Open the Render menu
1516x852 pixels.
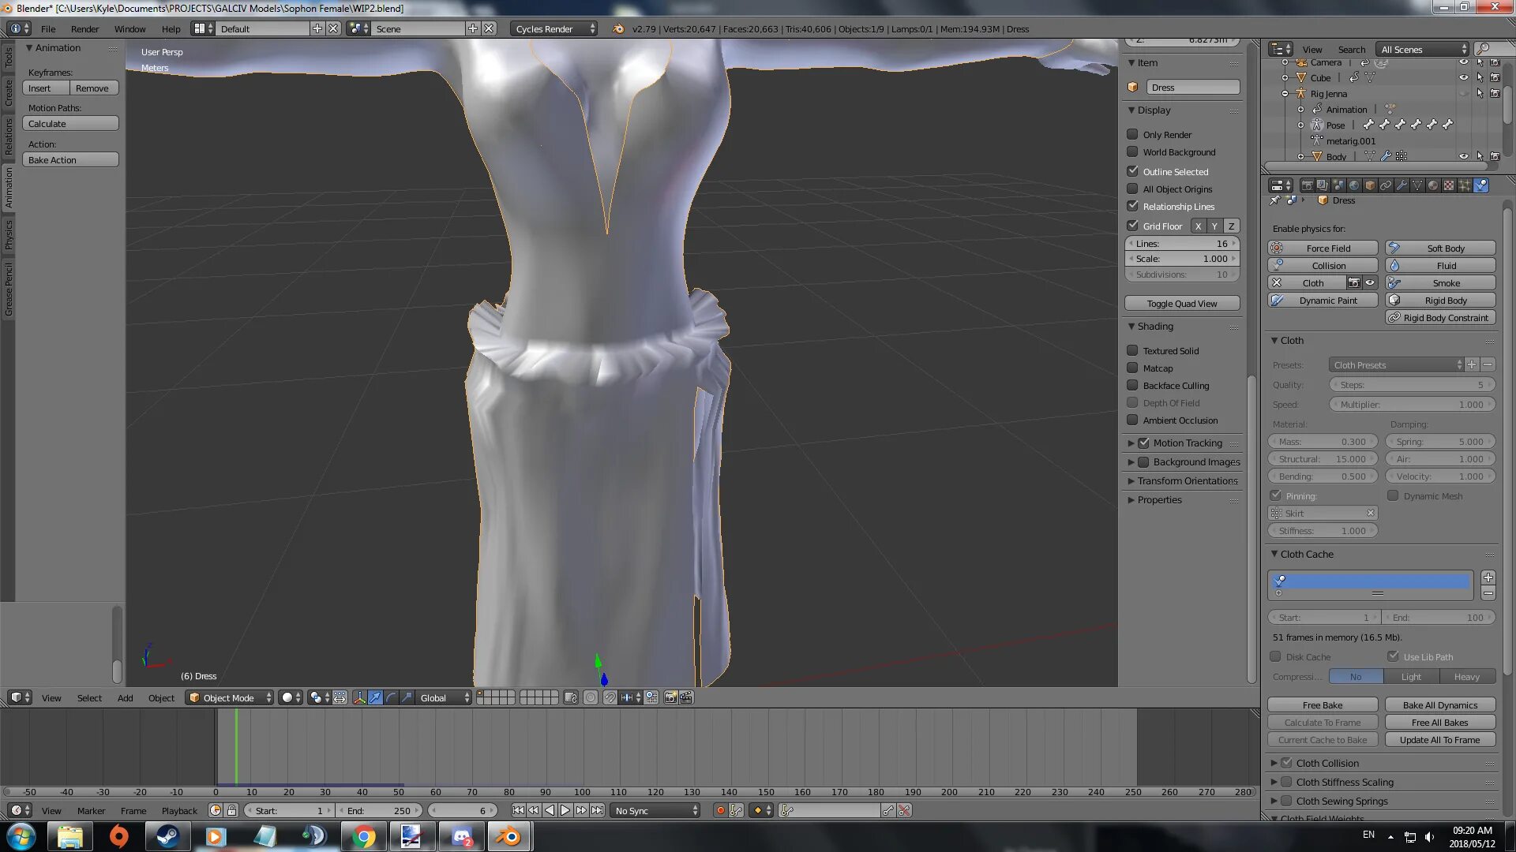tap(84, 29)
